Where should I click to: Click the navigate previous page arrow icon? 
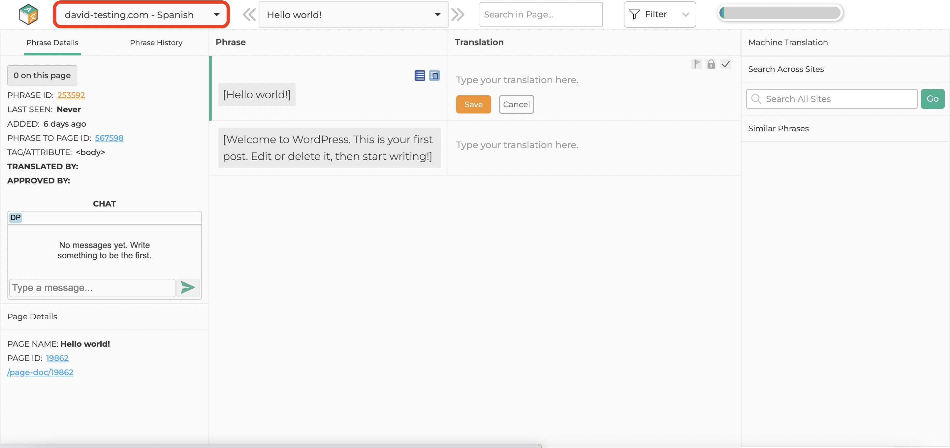(x=248, y=15)
